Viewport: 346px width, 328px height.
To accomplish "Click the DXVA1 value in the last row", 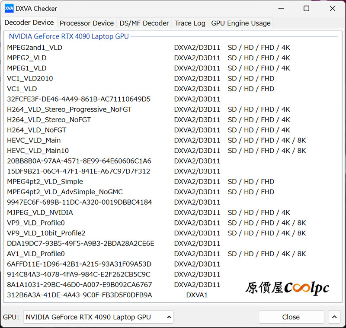I will (x=197, y=295).
